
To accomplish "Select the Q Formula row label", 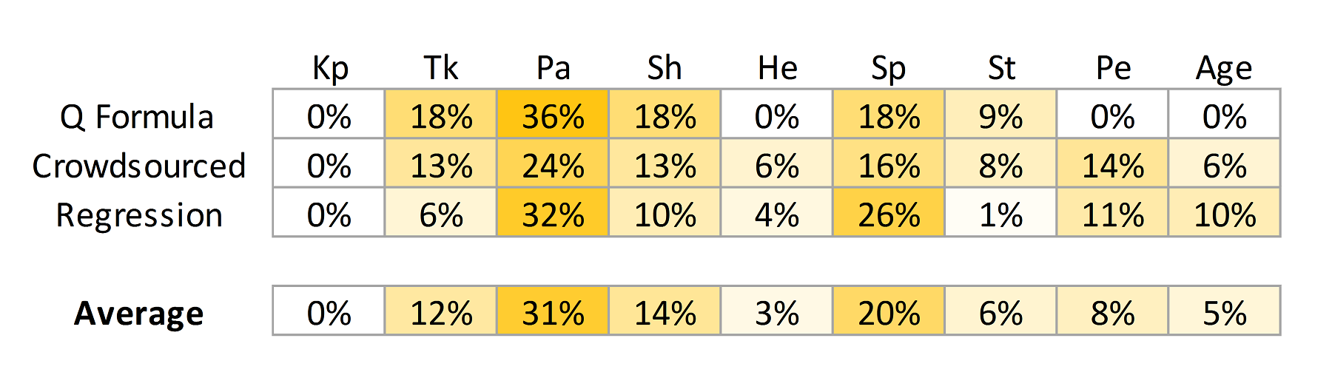I will 137,117.
